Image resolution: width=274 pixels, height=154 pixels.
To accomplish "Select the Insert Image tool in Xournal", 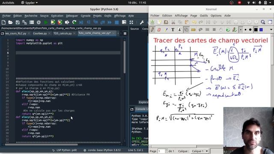I will [x=179, y=30].
